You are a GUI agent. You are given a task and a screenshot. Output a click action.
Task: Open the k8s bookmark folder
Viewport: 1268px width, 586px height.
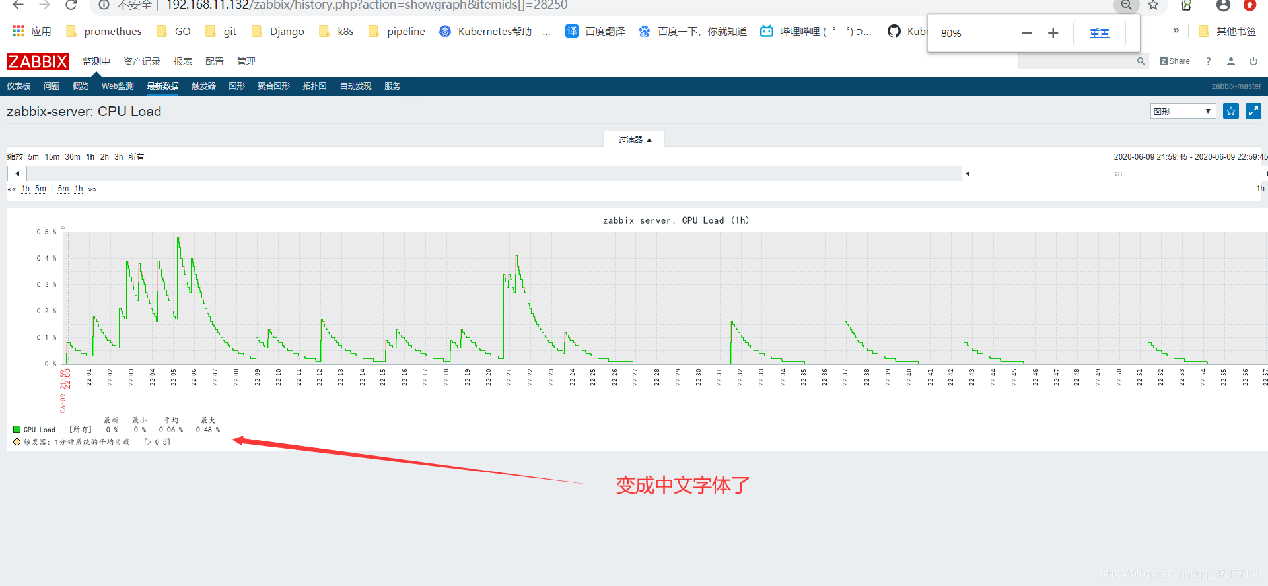click(336, 31)
